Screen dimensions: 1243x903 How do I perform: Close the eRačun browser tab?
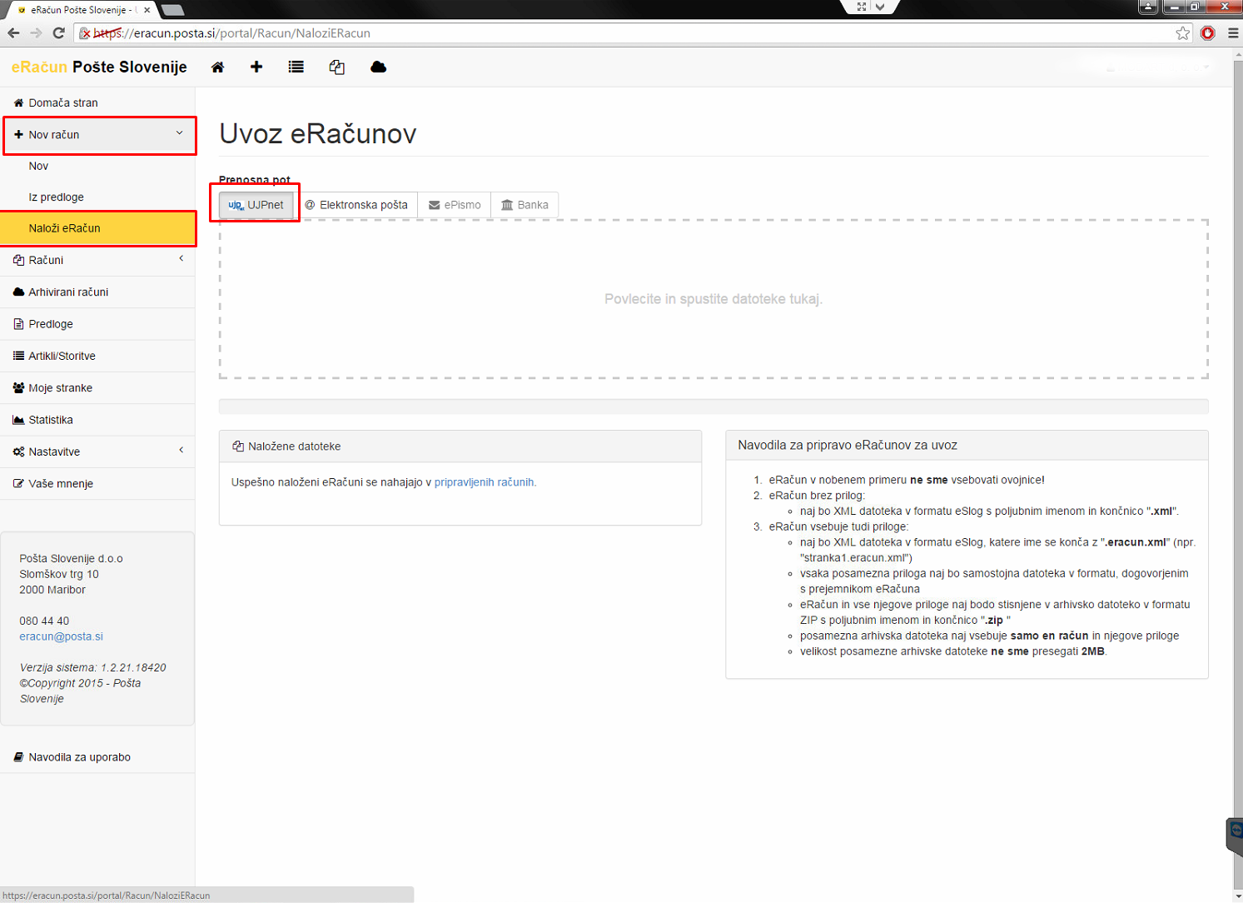[147, 10]
